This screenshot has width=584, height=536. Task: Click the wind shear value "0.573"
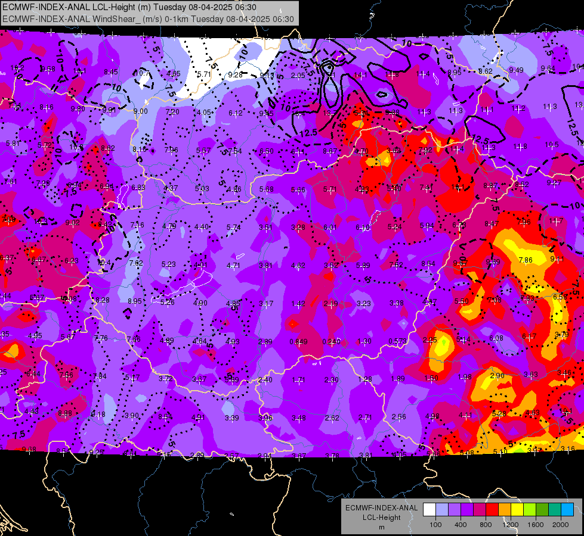point(397,341)
